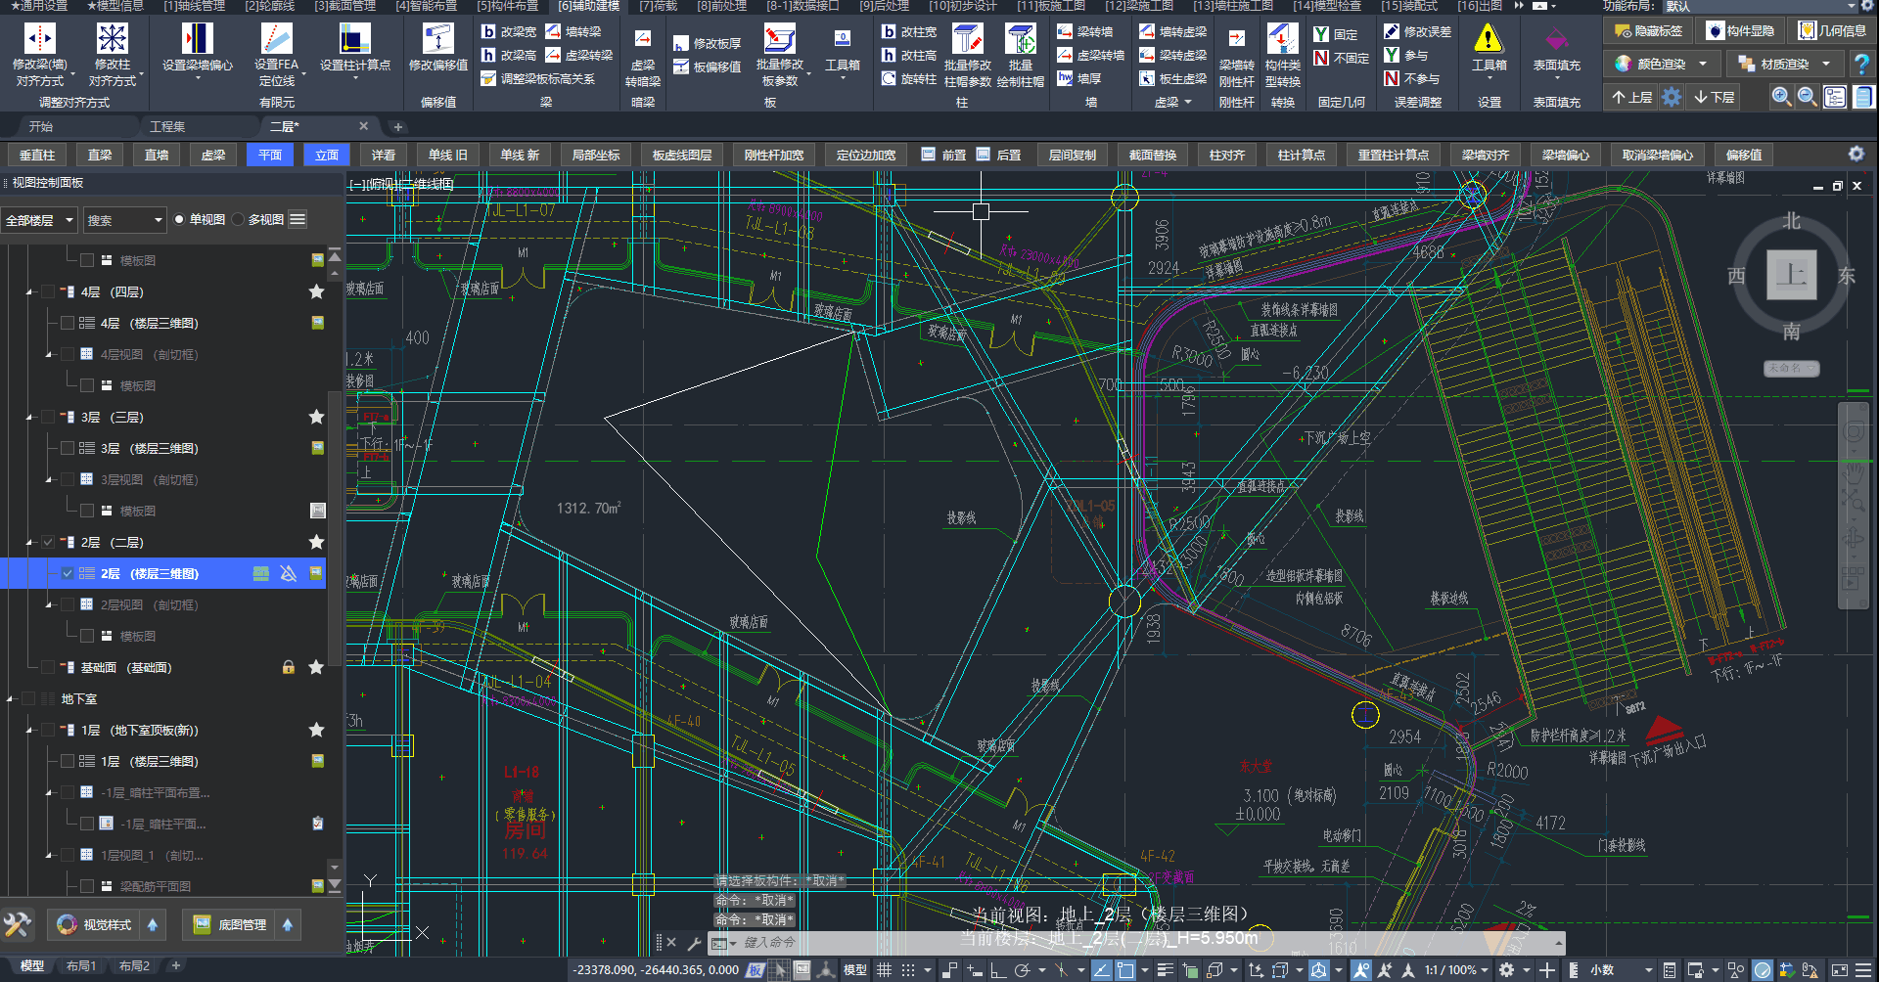1879x982 pixels.
Task: Collapse the 4层 (四层) tree node
Action: click(x=29, y=291)
